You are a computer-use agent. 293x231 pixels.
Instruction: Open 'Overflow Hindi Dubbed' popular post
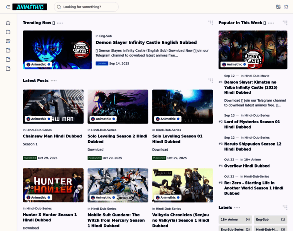(247, 166)
